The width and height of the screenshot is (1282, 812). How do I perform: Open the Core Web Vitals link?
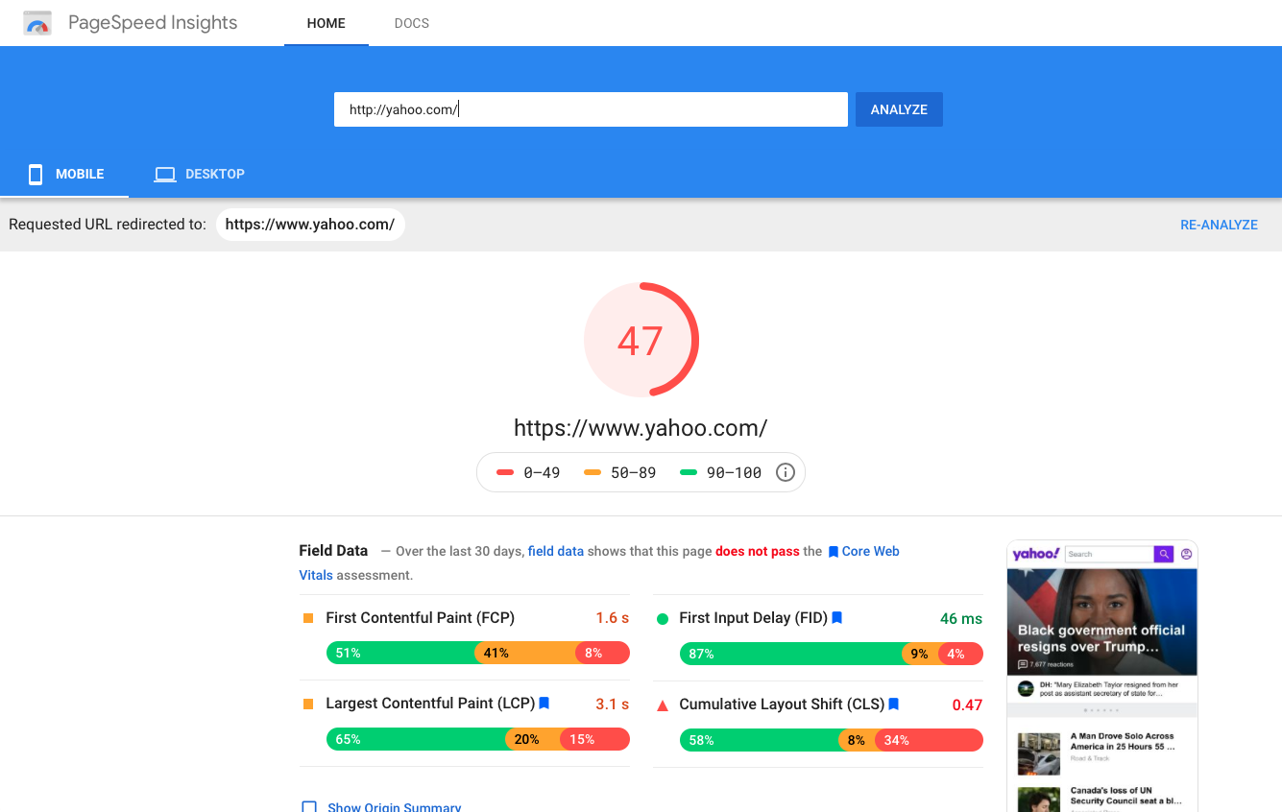point(870,551)
